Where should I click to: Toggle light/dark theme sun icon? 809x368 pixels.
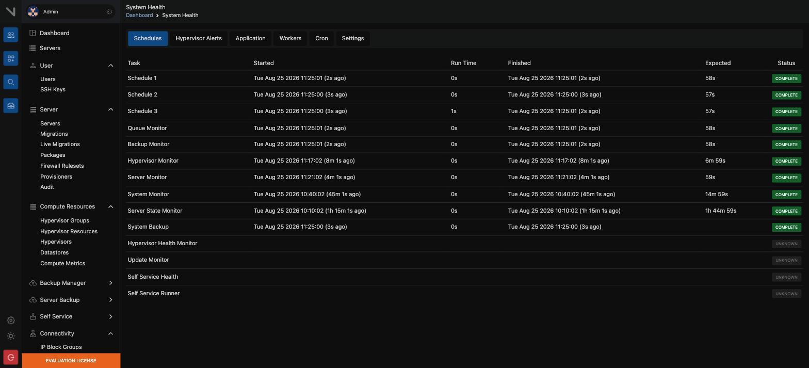pos(11,336)
